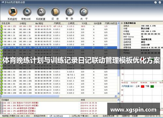Click host icon of row 192.168.1.209
This screenshot has width=163, height=118.
point(2,93)
